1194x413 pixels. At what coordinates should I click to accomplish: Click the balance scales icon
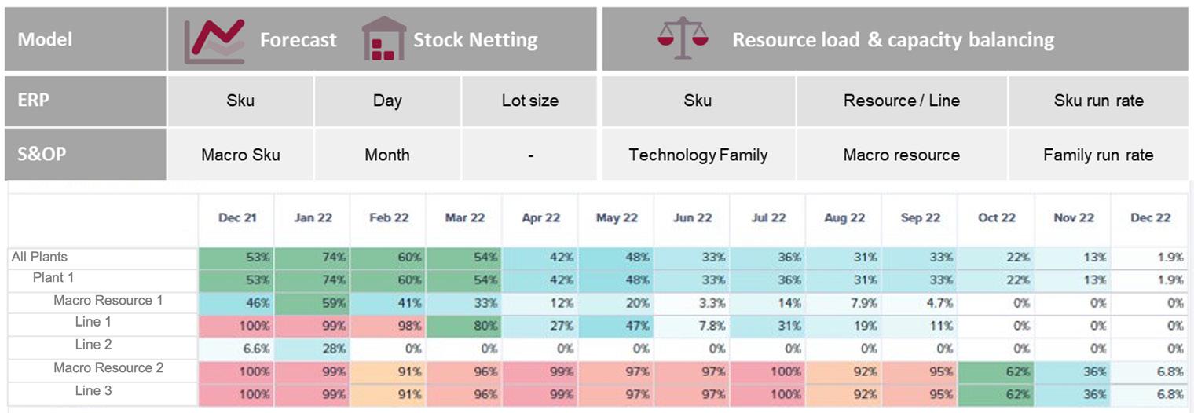(682, 38)
